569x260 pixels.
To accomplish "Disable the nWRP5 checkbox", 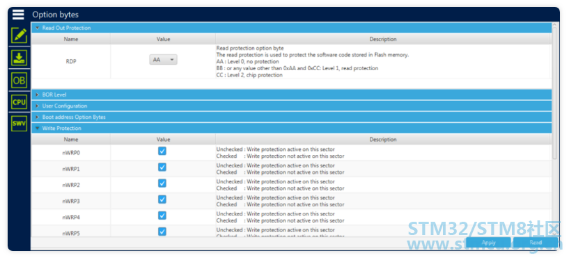I will 162,231.
